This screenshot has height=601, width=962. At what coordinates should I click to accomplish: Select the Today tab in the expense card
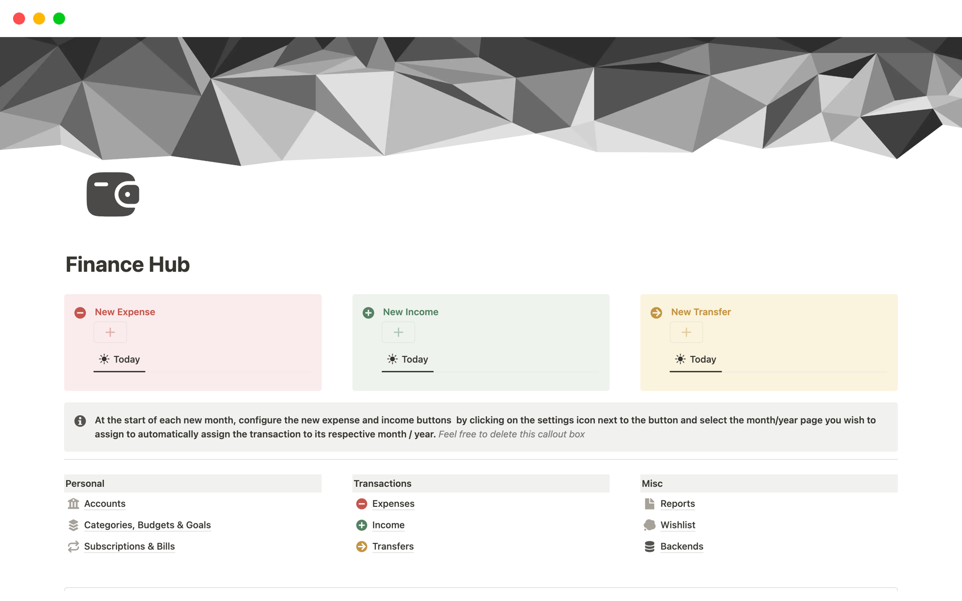(x=120, y=359)
